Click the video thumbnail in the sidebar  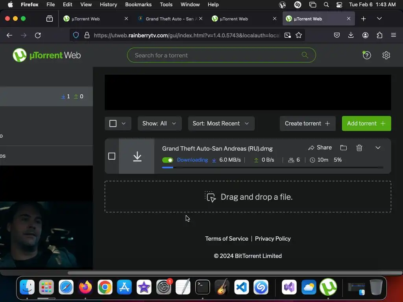click(x=46, y=235)
